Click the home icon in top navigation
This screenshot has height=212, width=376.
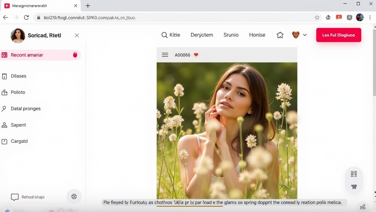pos(280,35)
